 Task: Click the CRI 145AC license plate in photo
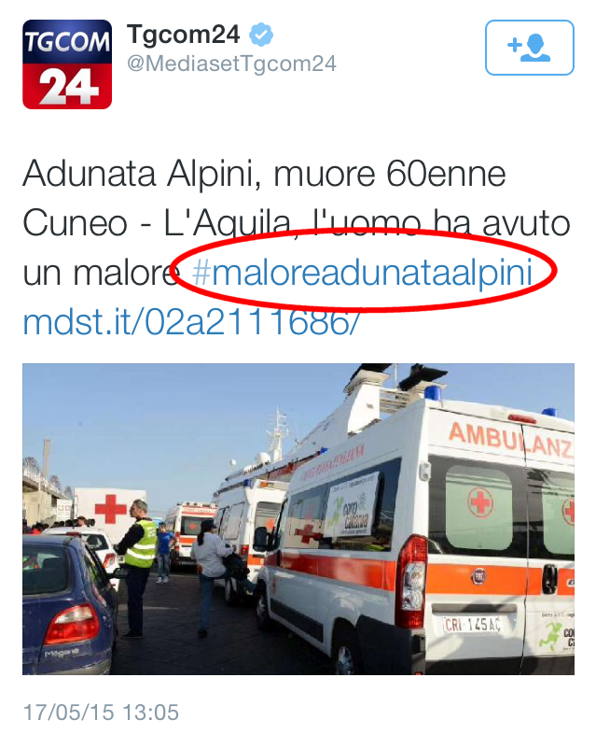[472, 624]
